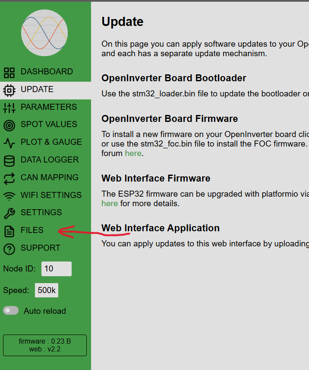Click the Plot & Gauge waveform icon
Viewport: 309px width, 370px height.
point(9,143)
